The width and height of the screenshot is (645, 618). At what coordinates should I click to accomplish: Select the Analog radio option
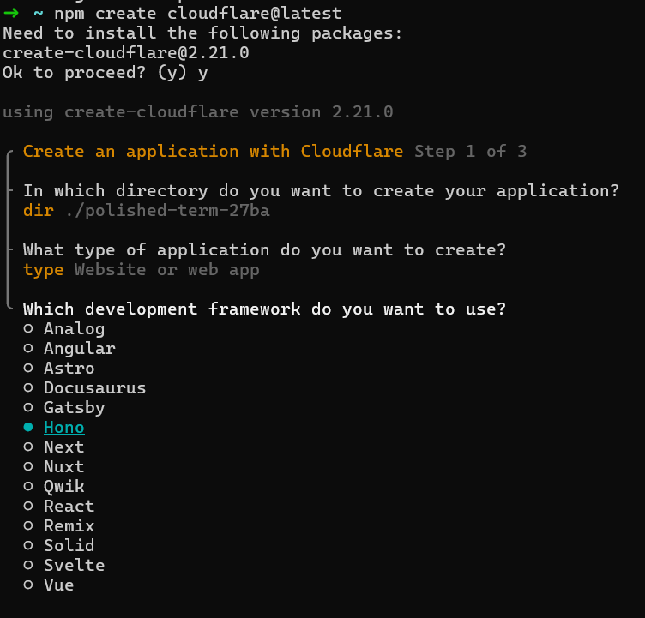pos(74,329)
